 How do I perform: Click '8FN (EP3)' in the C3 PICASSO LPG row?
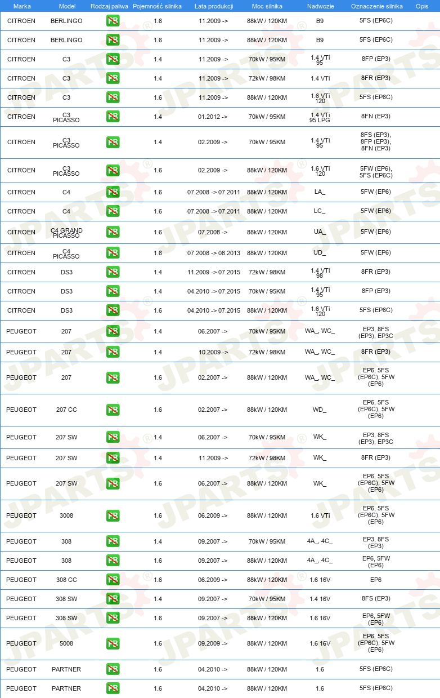click(376, 116)
